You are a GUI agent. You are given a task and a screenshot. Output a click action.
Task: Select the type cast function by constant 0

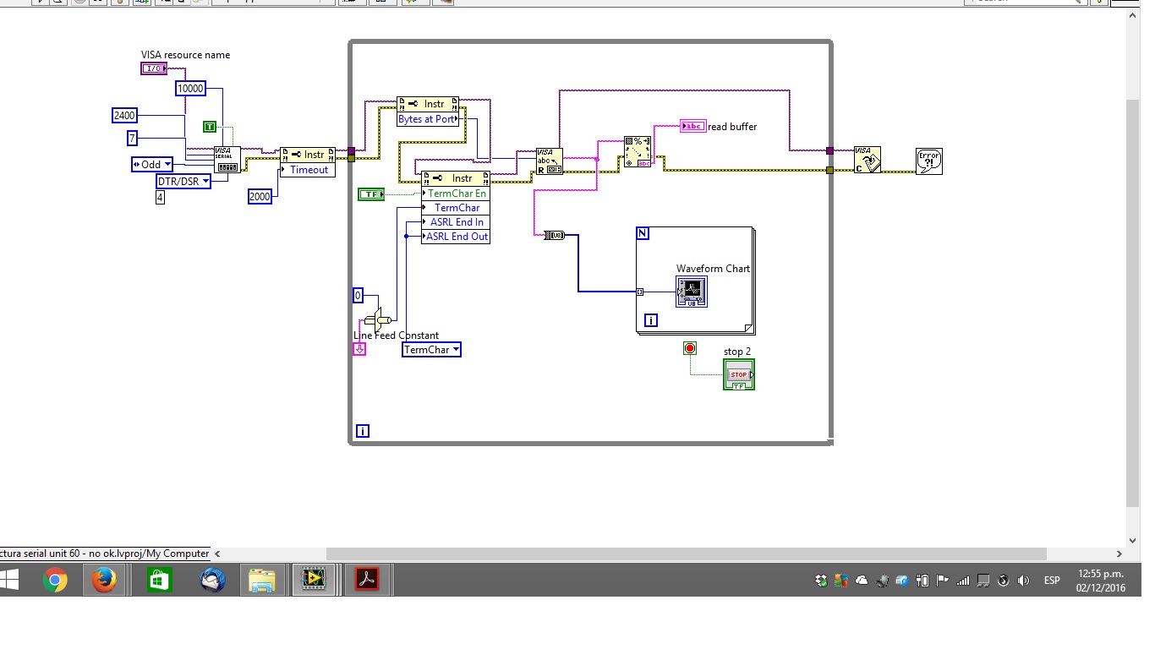tap(378, 320)
